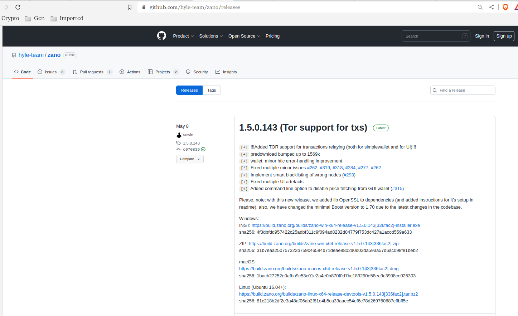
Task: Click the Projects counter badge 2
Action: tap(176, 72)
